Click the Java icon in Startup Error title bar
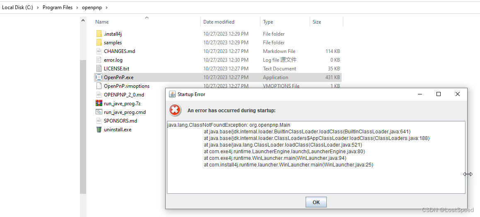Image resolution: width=480 pixels, height=217 pixels. pos(172,94)
